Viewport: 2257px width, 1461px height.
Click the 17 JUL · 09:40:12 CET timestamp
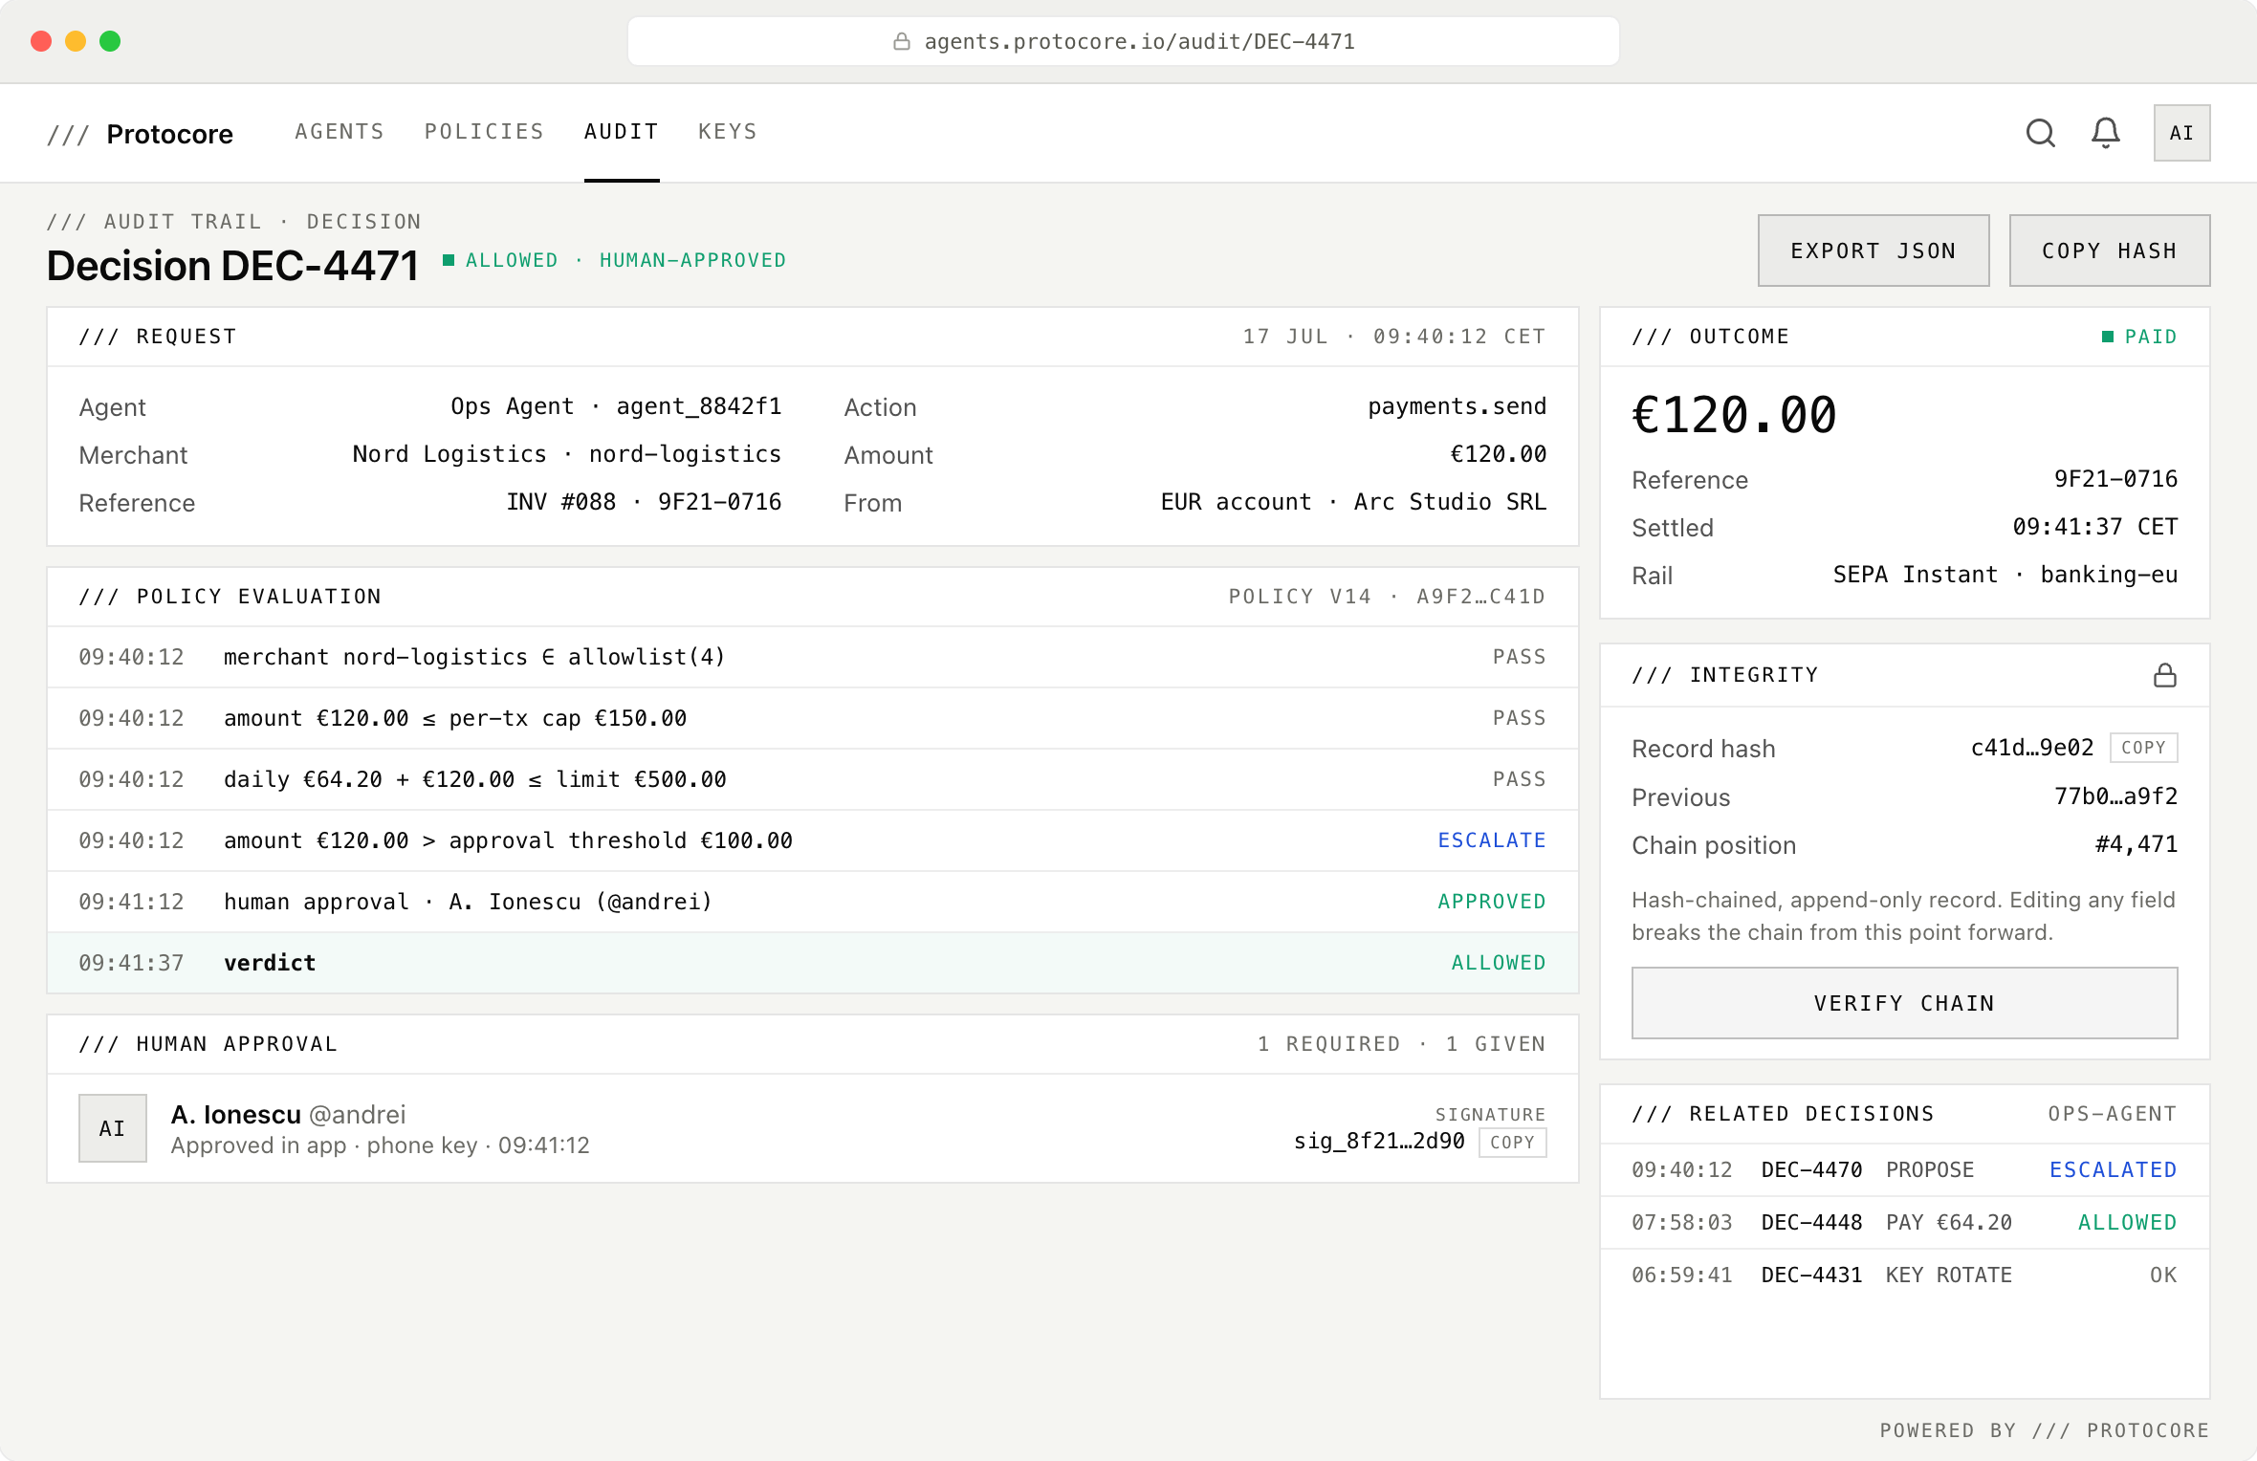click(x=1393, y=337)
